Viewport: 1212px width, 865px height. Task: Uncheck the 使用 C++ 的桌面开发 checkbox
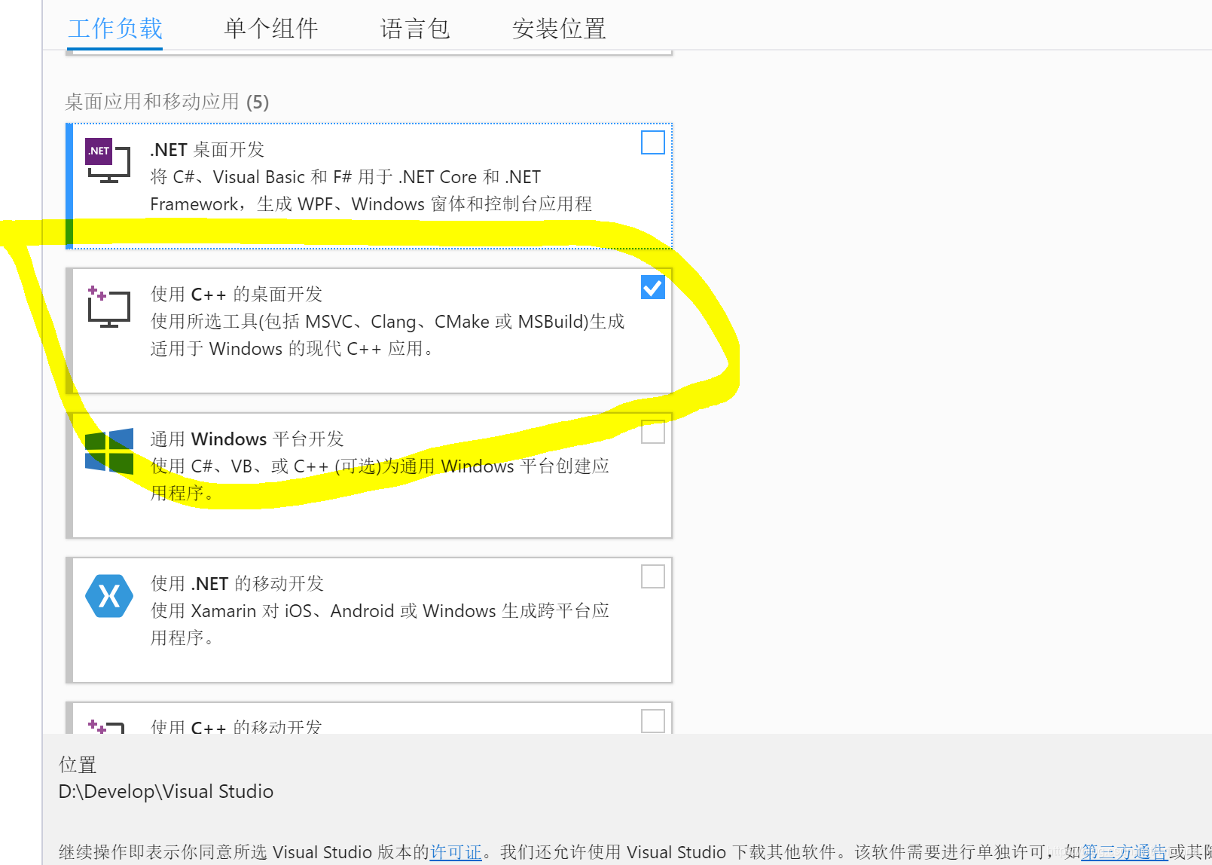[653, 287]
